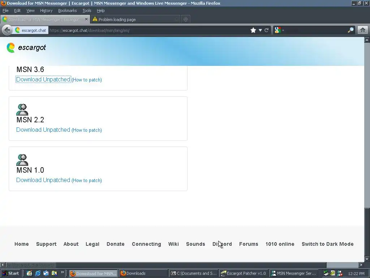Click the system tray clock 12:22 PM

pos(356,274)
